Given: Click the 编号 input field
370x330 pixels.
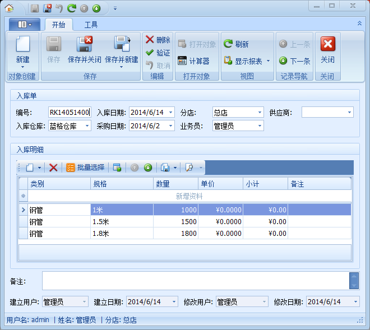Looking at the screenshot, I should pyautogui.click(x=69, y=113).
